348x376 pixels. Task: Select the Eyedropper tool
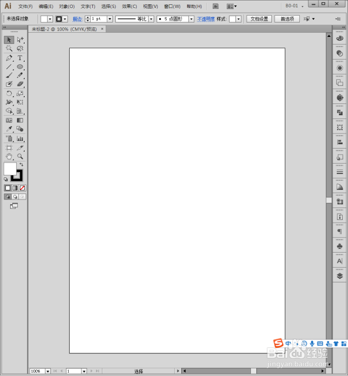point(9,129)
